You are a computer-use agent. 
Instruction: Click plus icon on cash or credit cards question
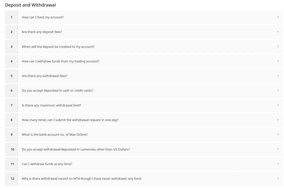(x=278, y=90)
